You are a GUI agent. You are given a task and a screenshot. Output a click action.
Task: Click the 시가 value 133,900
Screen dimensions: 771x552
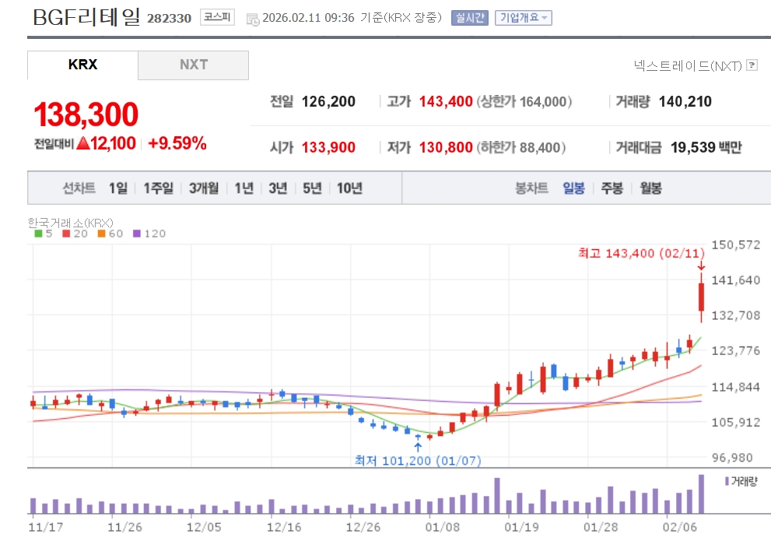pos(328,147)
